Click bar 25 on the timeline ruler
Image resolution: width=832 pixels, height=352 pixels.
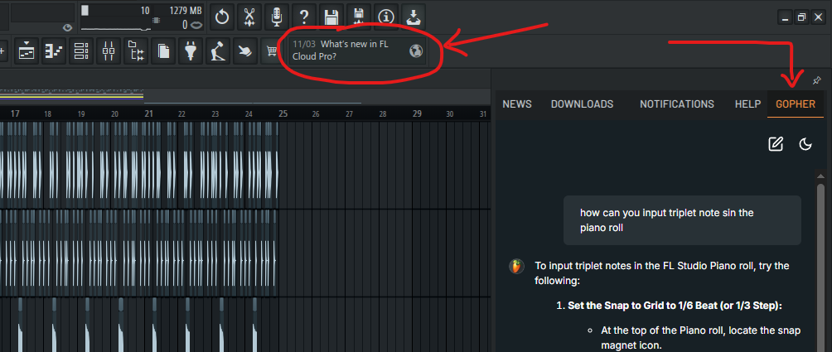pos(283,113)
